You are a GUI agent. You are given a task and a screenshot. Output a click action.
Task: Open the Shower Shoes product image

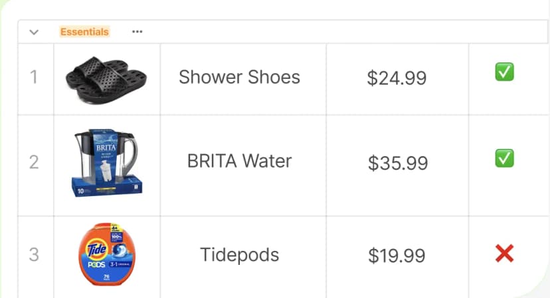tap(107, 78)
